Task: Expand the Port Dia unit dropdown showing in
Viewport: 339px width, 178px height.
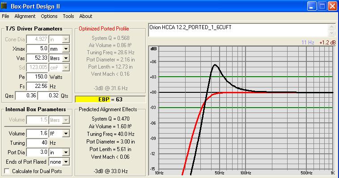Action: [66, 152]
